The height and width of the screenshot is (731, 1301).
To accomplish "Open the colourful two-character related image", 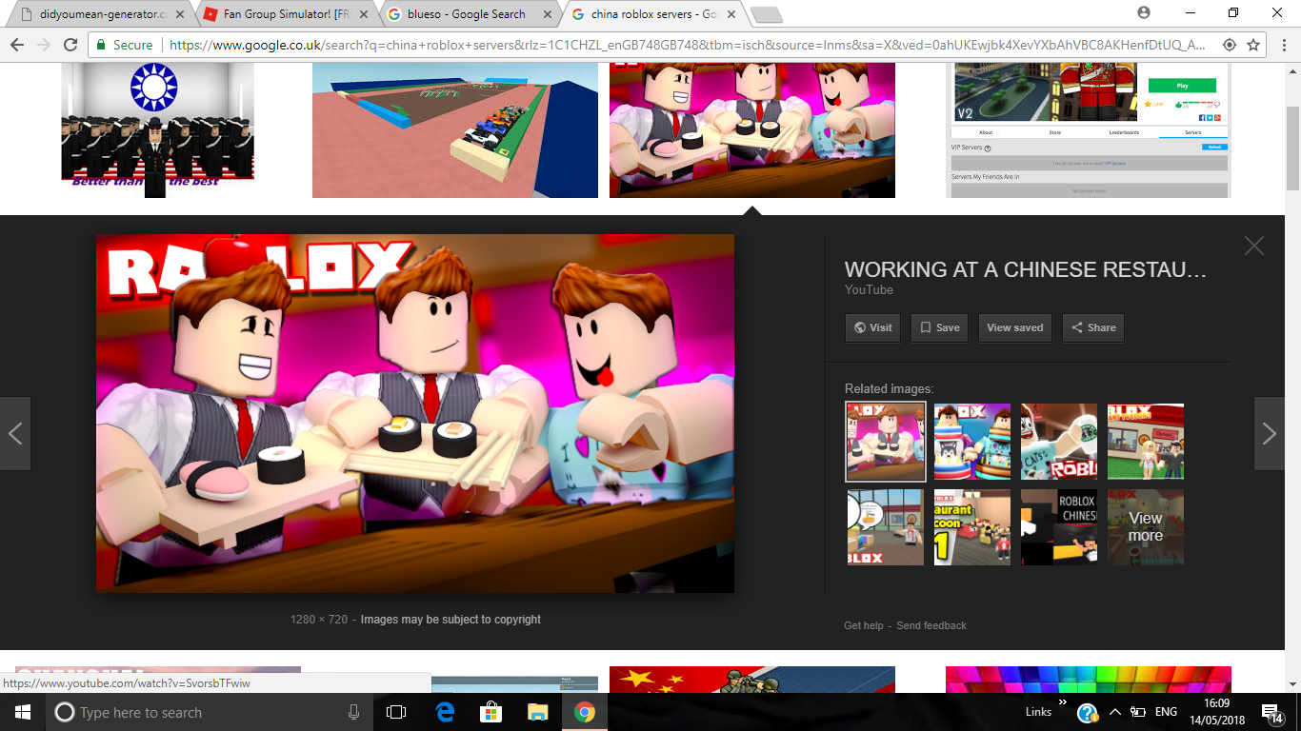I will coord(972,442).
